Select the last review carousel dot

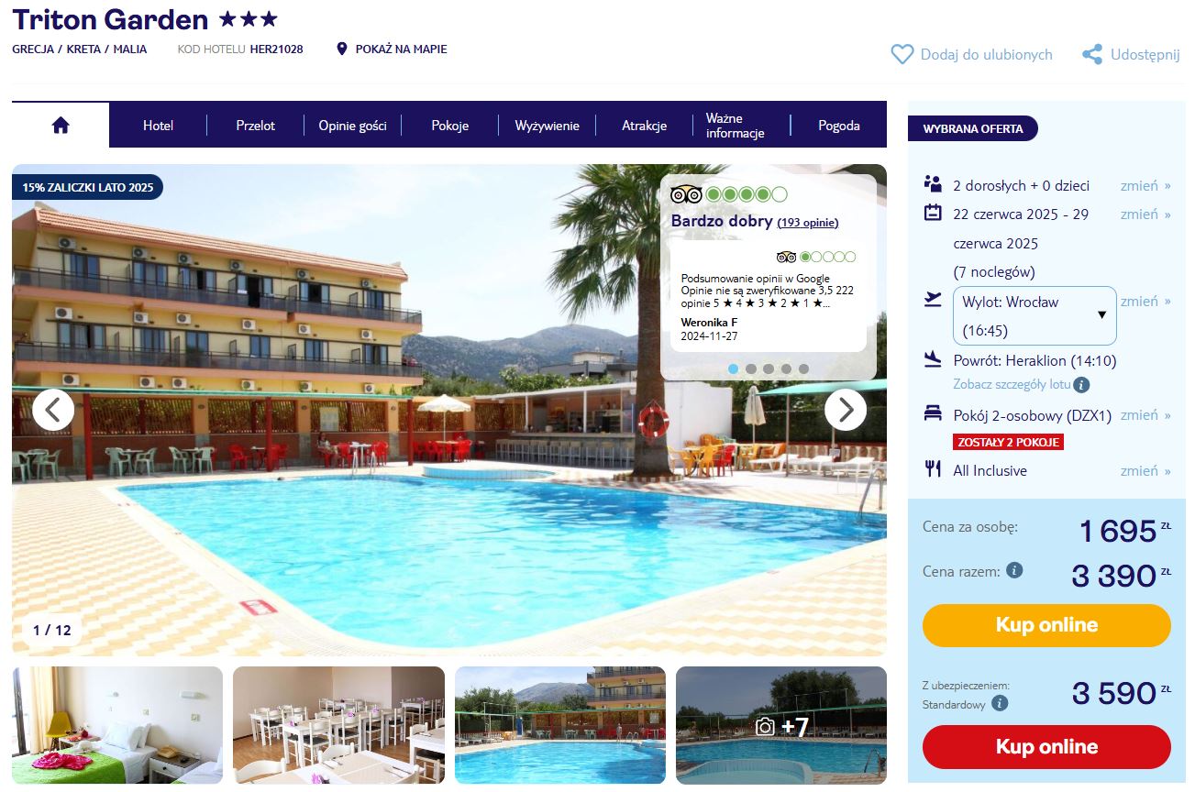click(x=803, y=368)
